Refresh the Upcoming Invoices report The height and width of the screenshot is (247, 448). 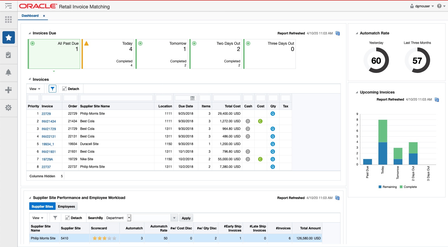tap(437, 100)
